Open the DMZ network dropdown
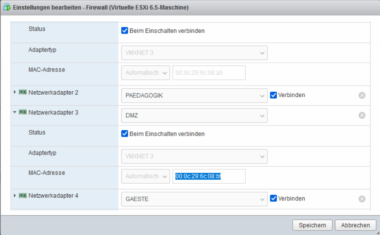 coord(194,116)
